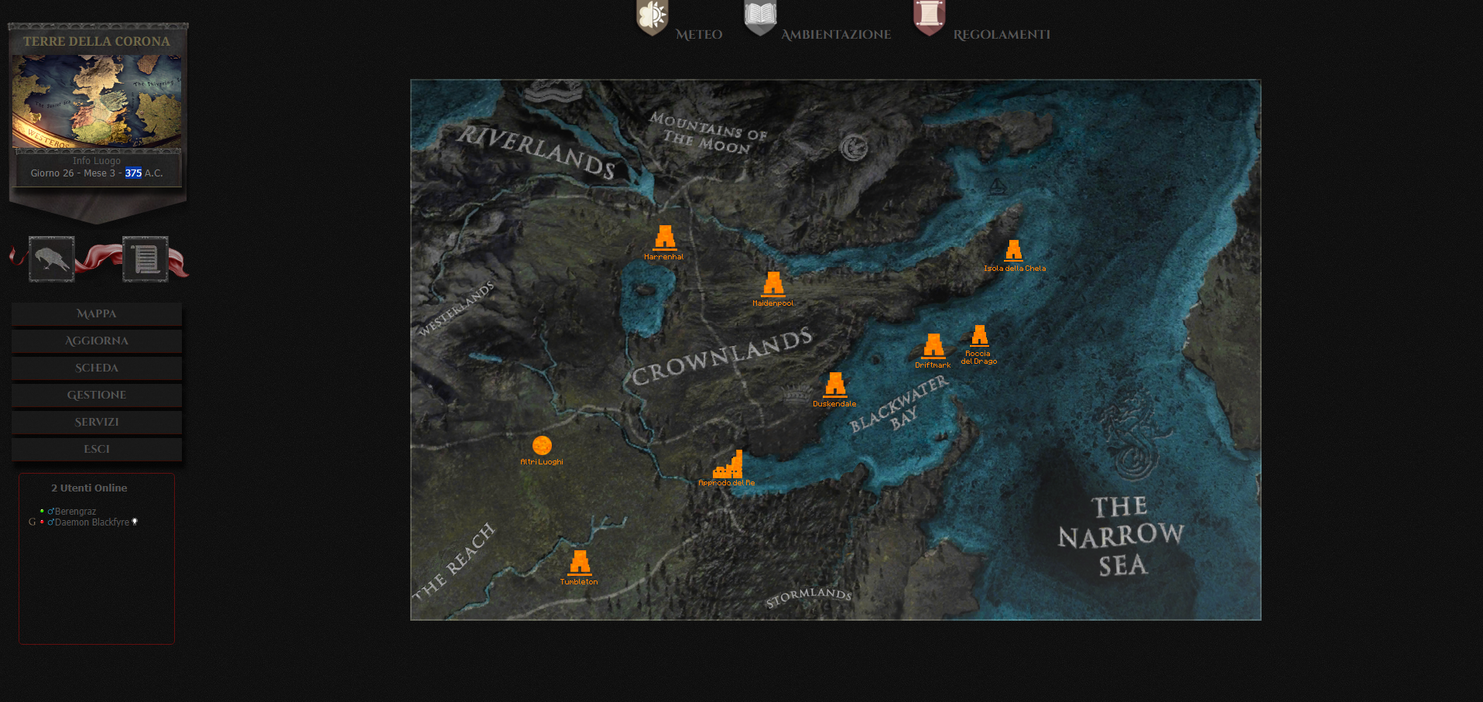
Task: Click the raven messages icon
Action: [x=52, y=259]
